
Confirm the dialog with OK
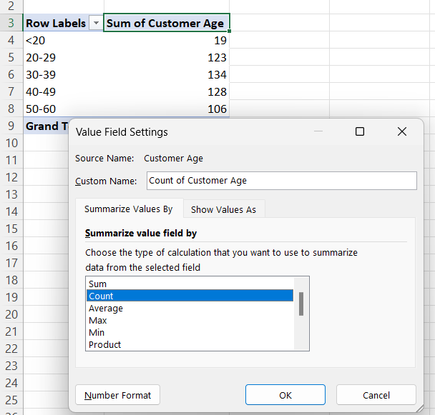tap(285, 395)
